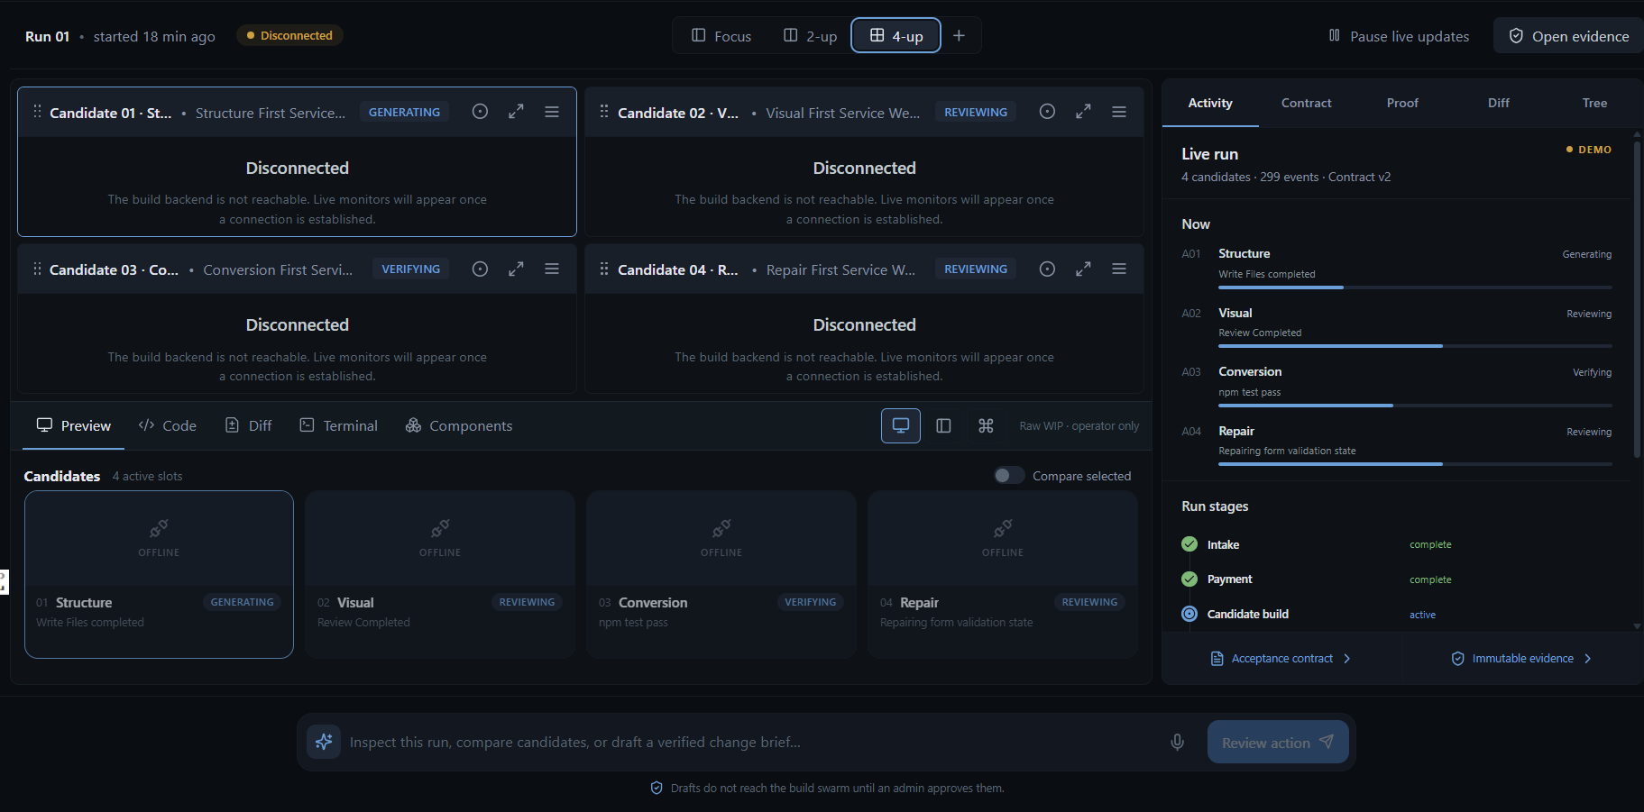Viewport: 1644px width, 812px height.
Task: Select the Conversion candidate card
Action: pos(721,574)
